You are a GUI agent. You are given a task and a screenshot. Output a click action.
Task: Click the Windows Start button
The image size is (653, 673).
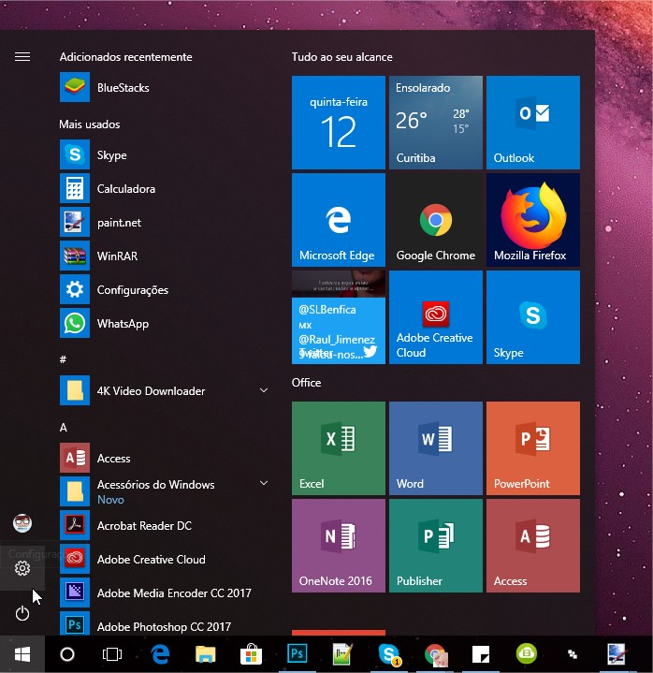pyautogui.click(x=22, y=654)
